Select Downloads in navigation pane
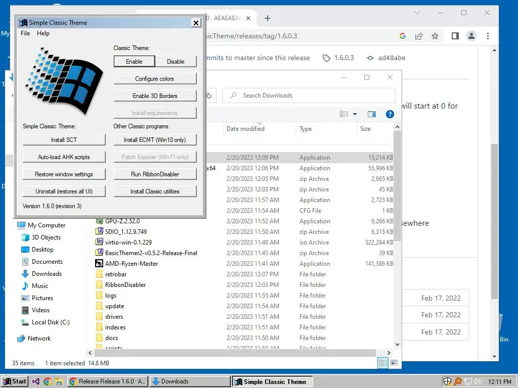This screenshot has height=388, width=518. tap(47, 274)
